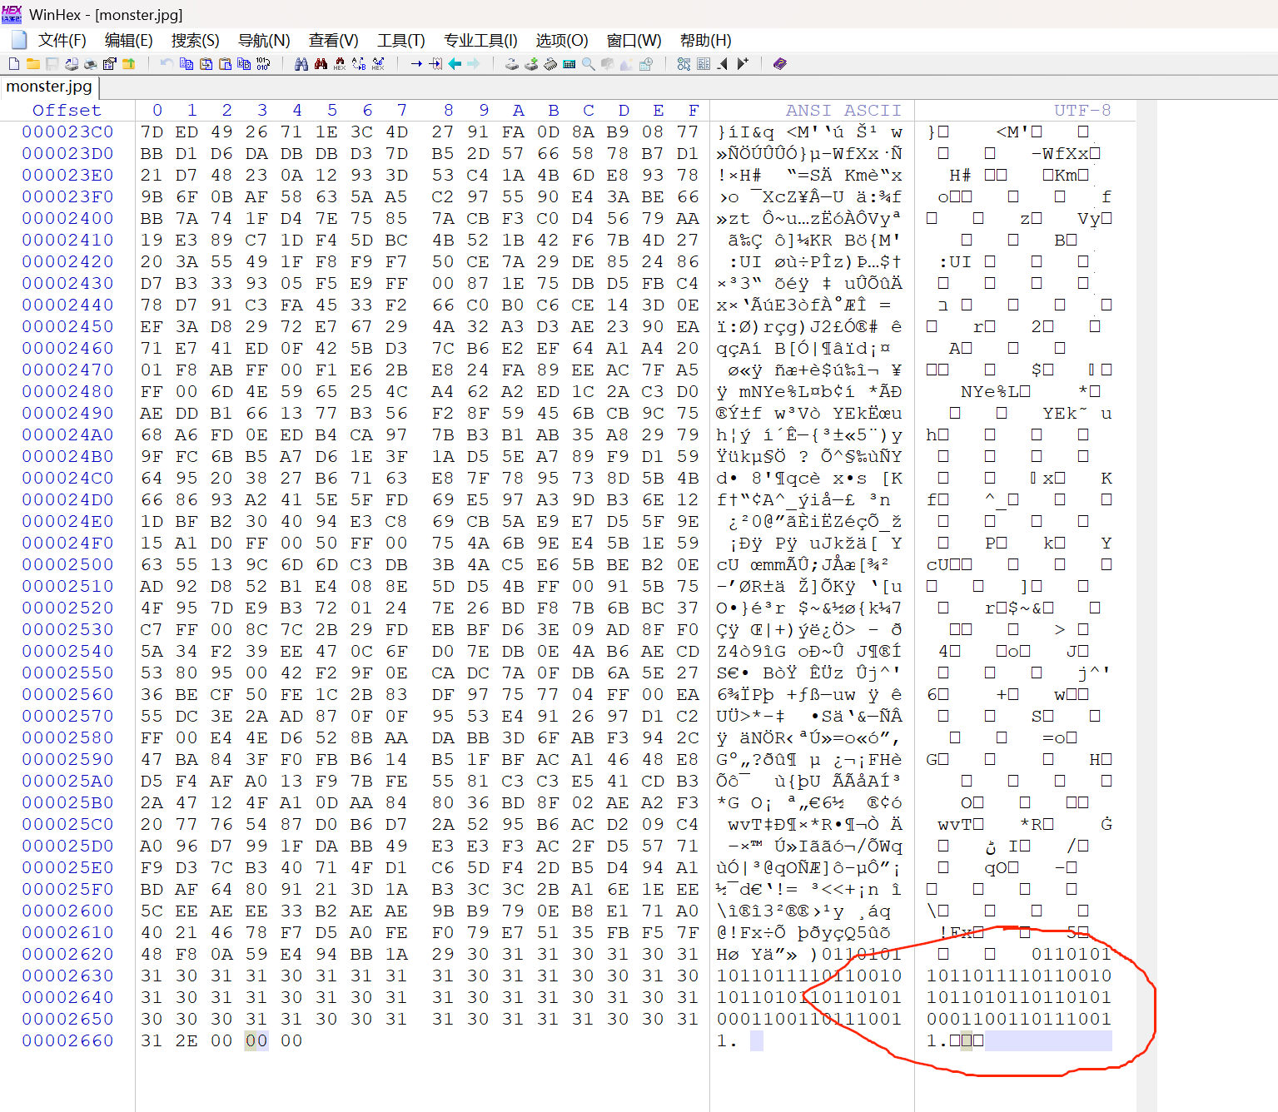Click the Open Disk icon
The height and width of the screenshot is (1112, 1278).
click(x=512, y=64)
